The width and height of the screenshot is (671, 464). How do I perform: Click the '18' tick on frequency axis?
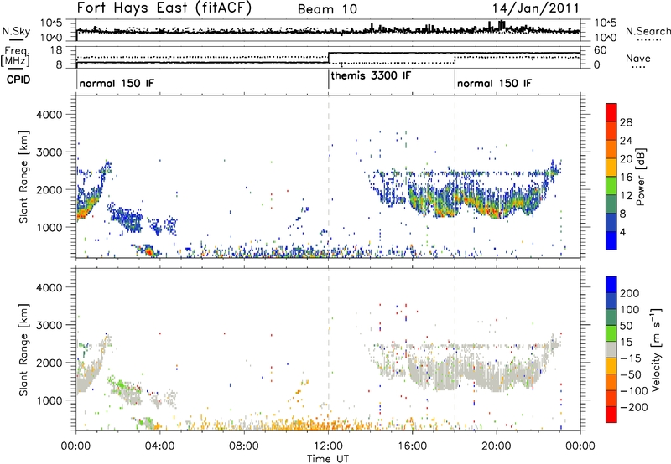click(56, 50)
